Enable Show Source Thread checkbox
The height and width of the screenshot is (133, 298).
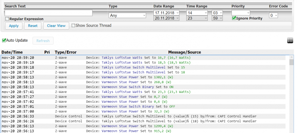[73, 26]
